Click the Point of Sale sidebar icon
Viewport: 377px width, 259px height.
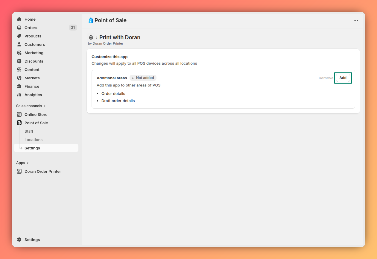[19, 123]
